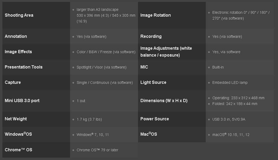Click the Dimensions (W x H x D) label
Viewport: 278px width, 160px height.
click(164, 101)
